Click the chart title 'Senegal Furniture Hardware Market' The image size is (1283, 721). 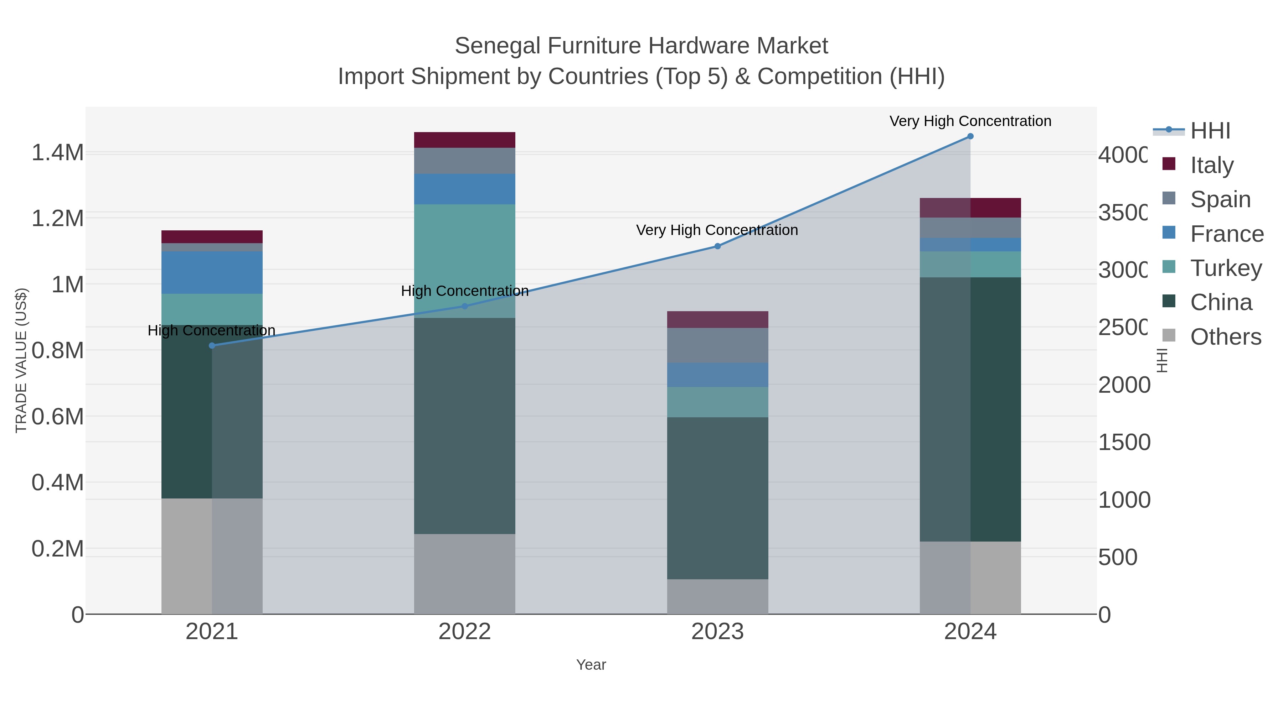(641, 46)
